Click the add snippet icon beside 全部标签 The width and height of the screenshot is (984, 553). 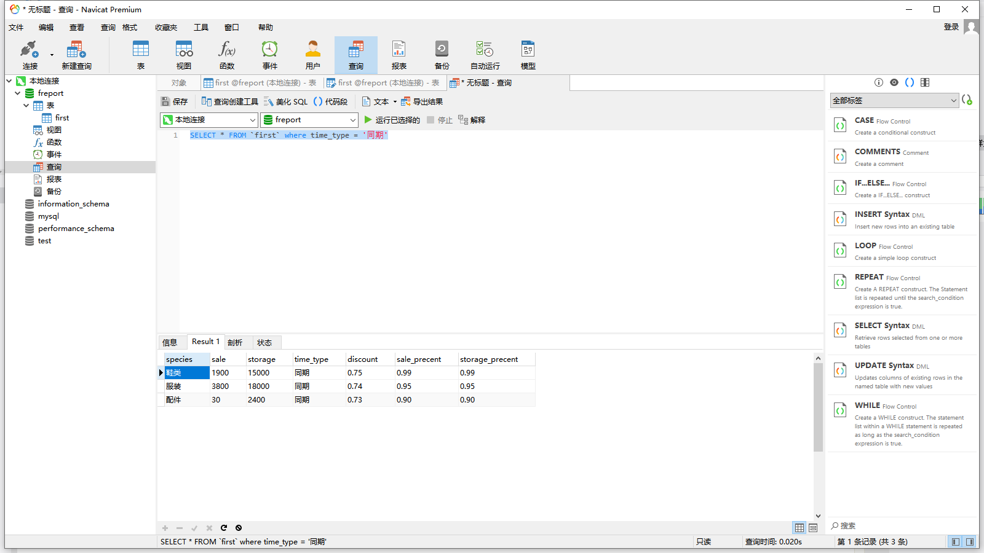coord(967,100)
